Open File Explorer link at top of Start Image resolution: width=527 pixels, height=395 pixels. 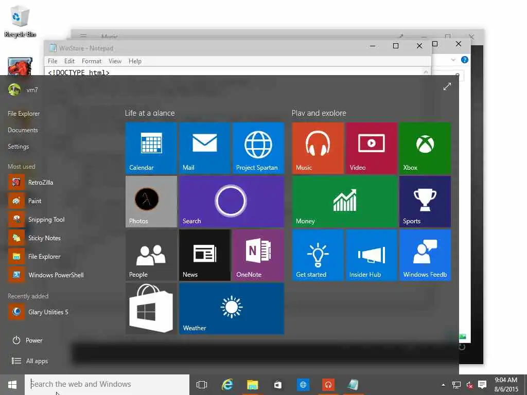click(x=24, y=114)
